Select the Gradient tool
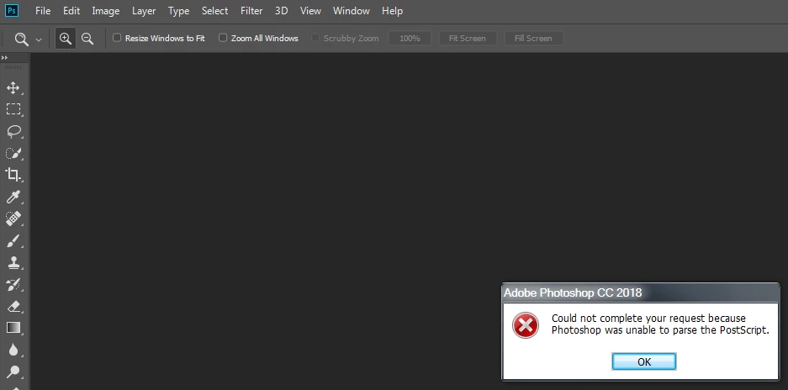Screen dimensions: 788x390 pos(13,328)
